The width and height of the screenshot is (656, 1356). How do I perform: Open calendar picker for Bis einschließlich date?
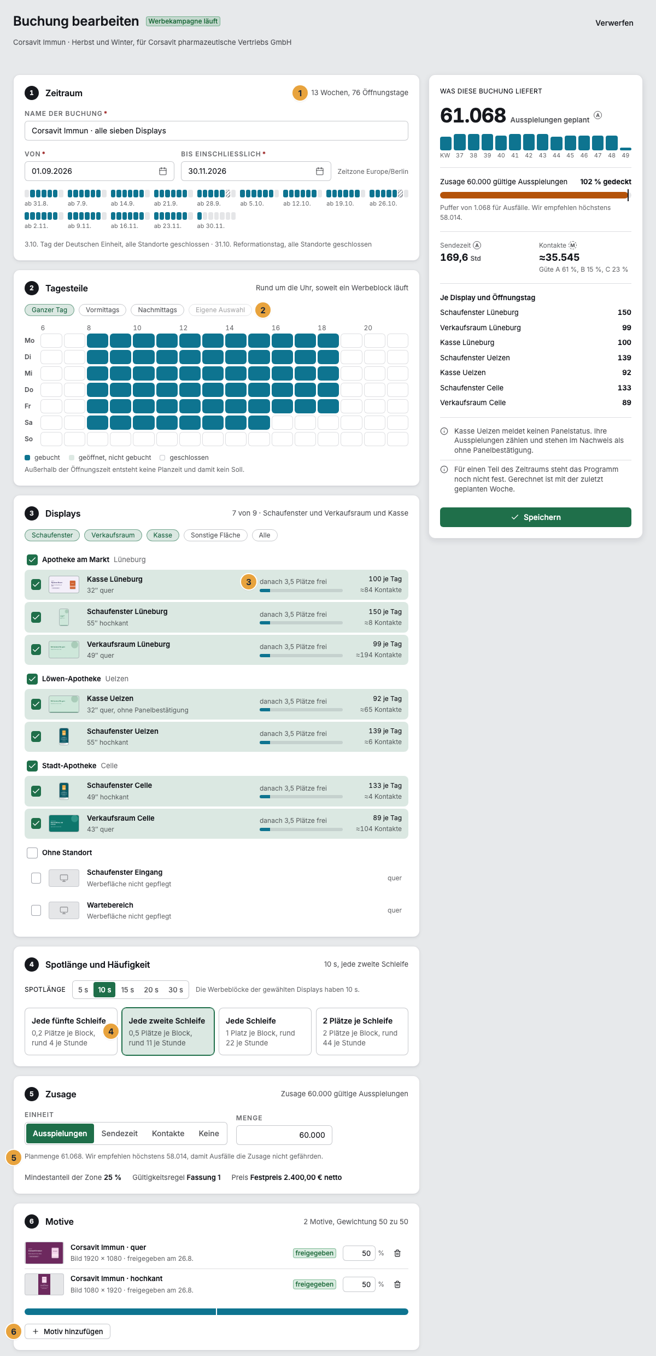tap(320, 171)
